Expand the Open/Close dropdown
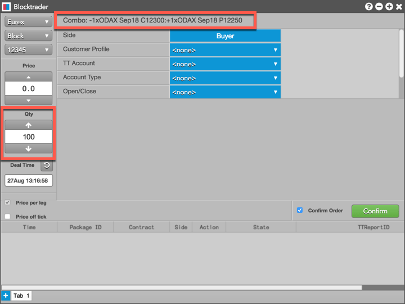The height and width of the screenshot is (304, 405). [225, 92]
